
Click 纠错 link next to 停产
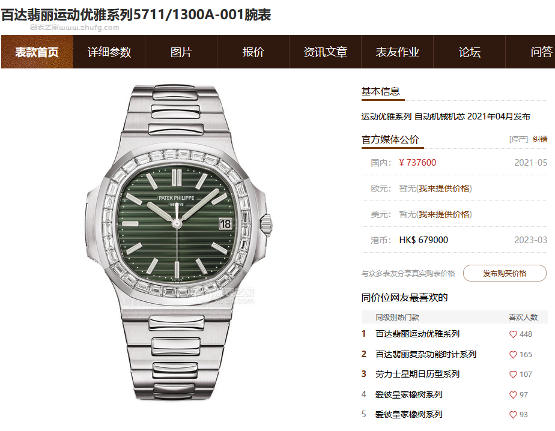(540, 139)
